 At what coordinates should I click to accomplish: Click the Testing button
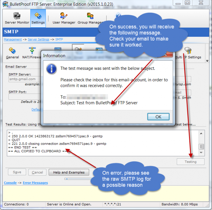pyautogui.click(x=190, y=162)
